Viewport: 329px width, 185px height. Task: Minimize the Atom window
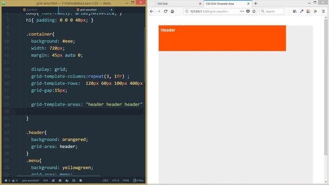point(127,3)
